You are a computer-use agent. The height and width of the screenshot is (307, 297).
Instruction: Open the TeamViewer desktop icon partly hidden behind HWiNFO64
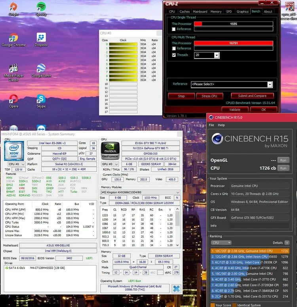point(41,128)
